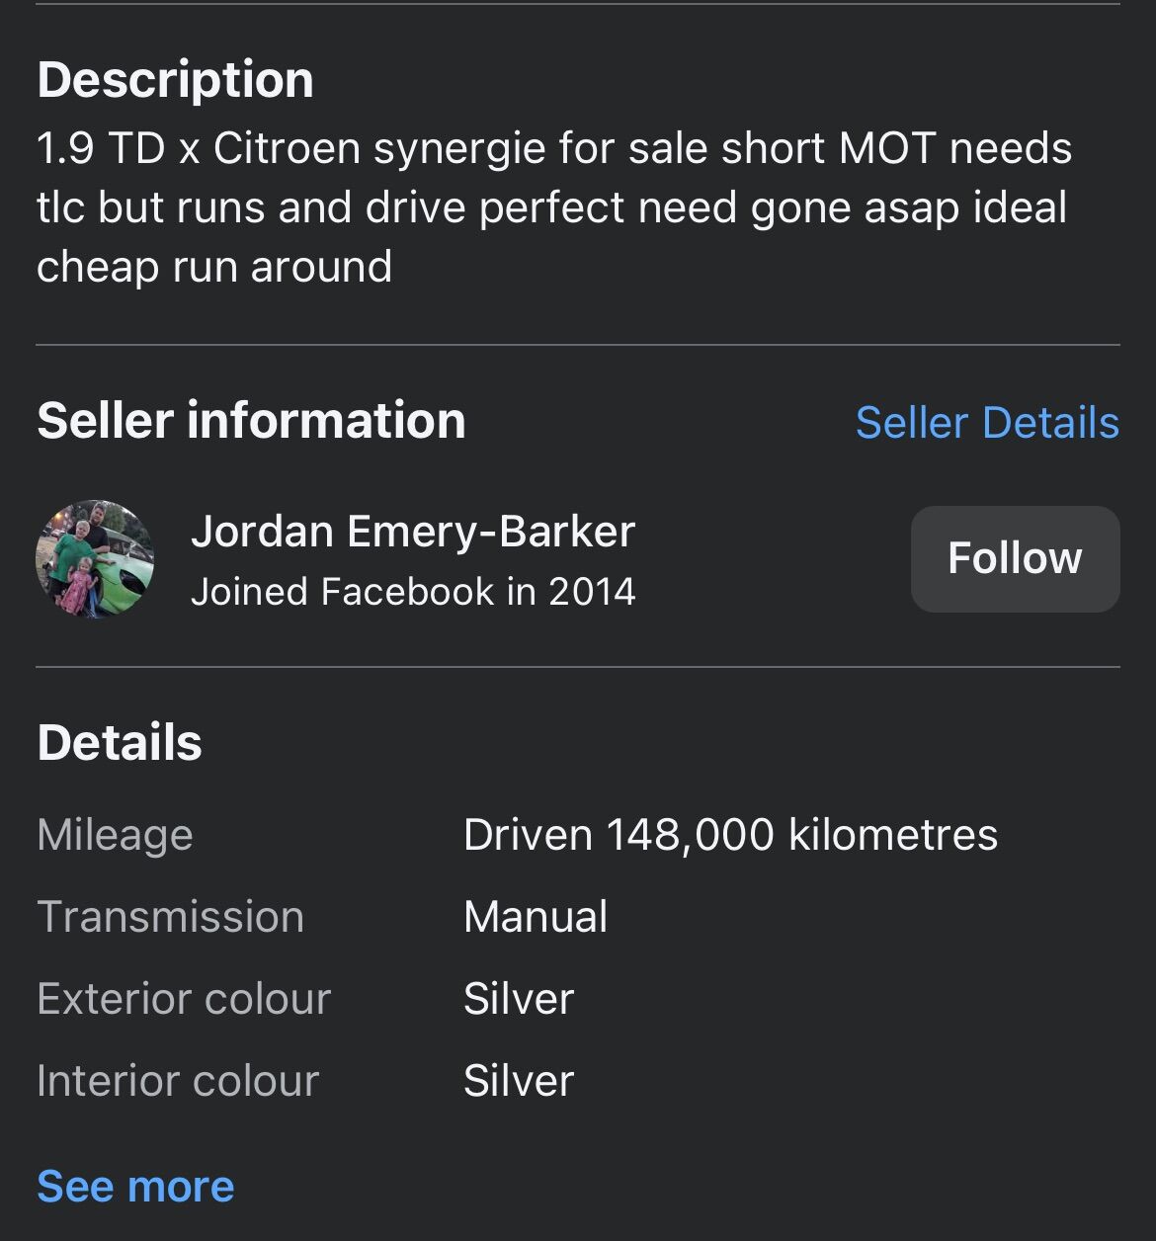Tap the Seller information heading
Image resolution: width=1156 pixels, height=1241 pixels.
[x=251, y=421]
